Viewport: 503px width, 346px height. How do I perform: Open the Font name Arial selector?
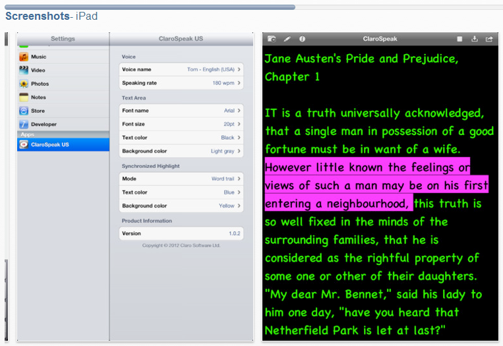pyautogui.click(x=181, y=111)
